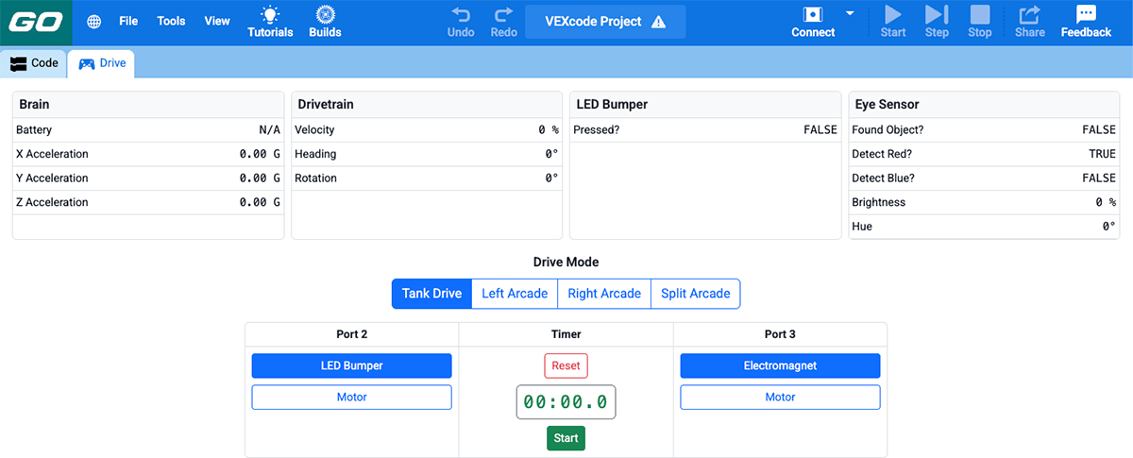Click the Battery N/A row

pos(148,130)
